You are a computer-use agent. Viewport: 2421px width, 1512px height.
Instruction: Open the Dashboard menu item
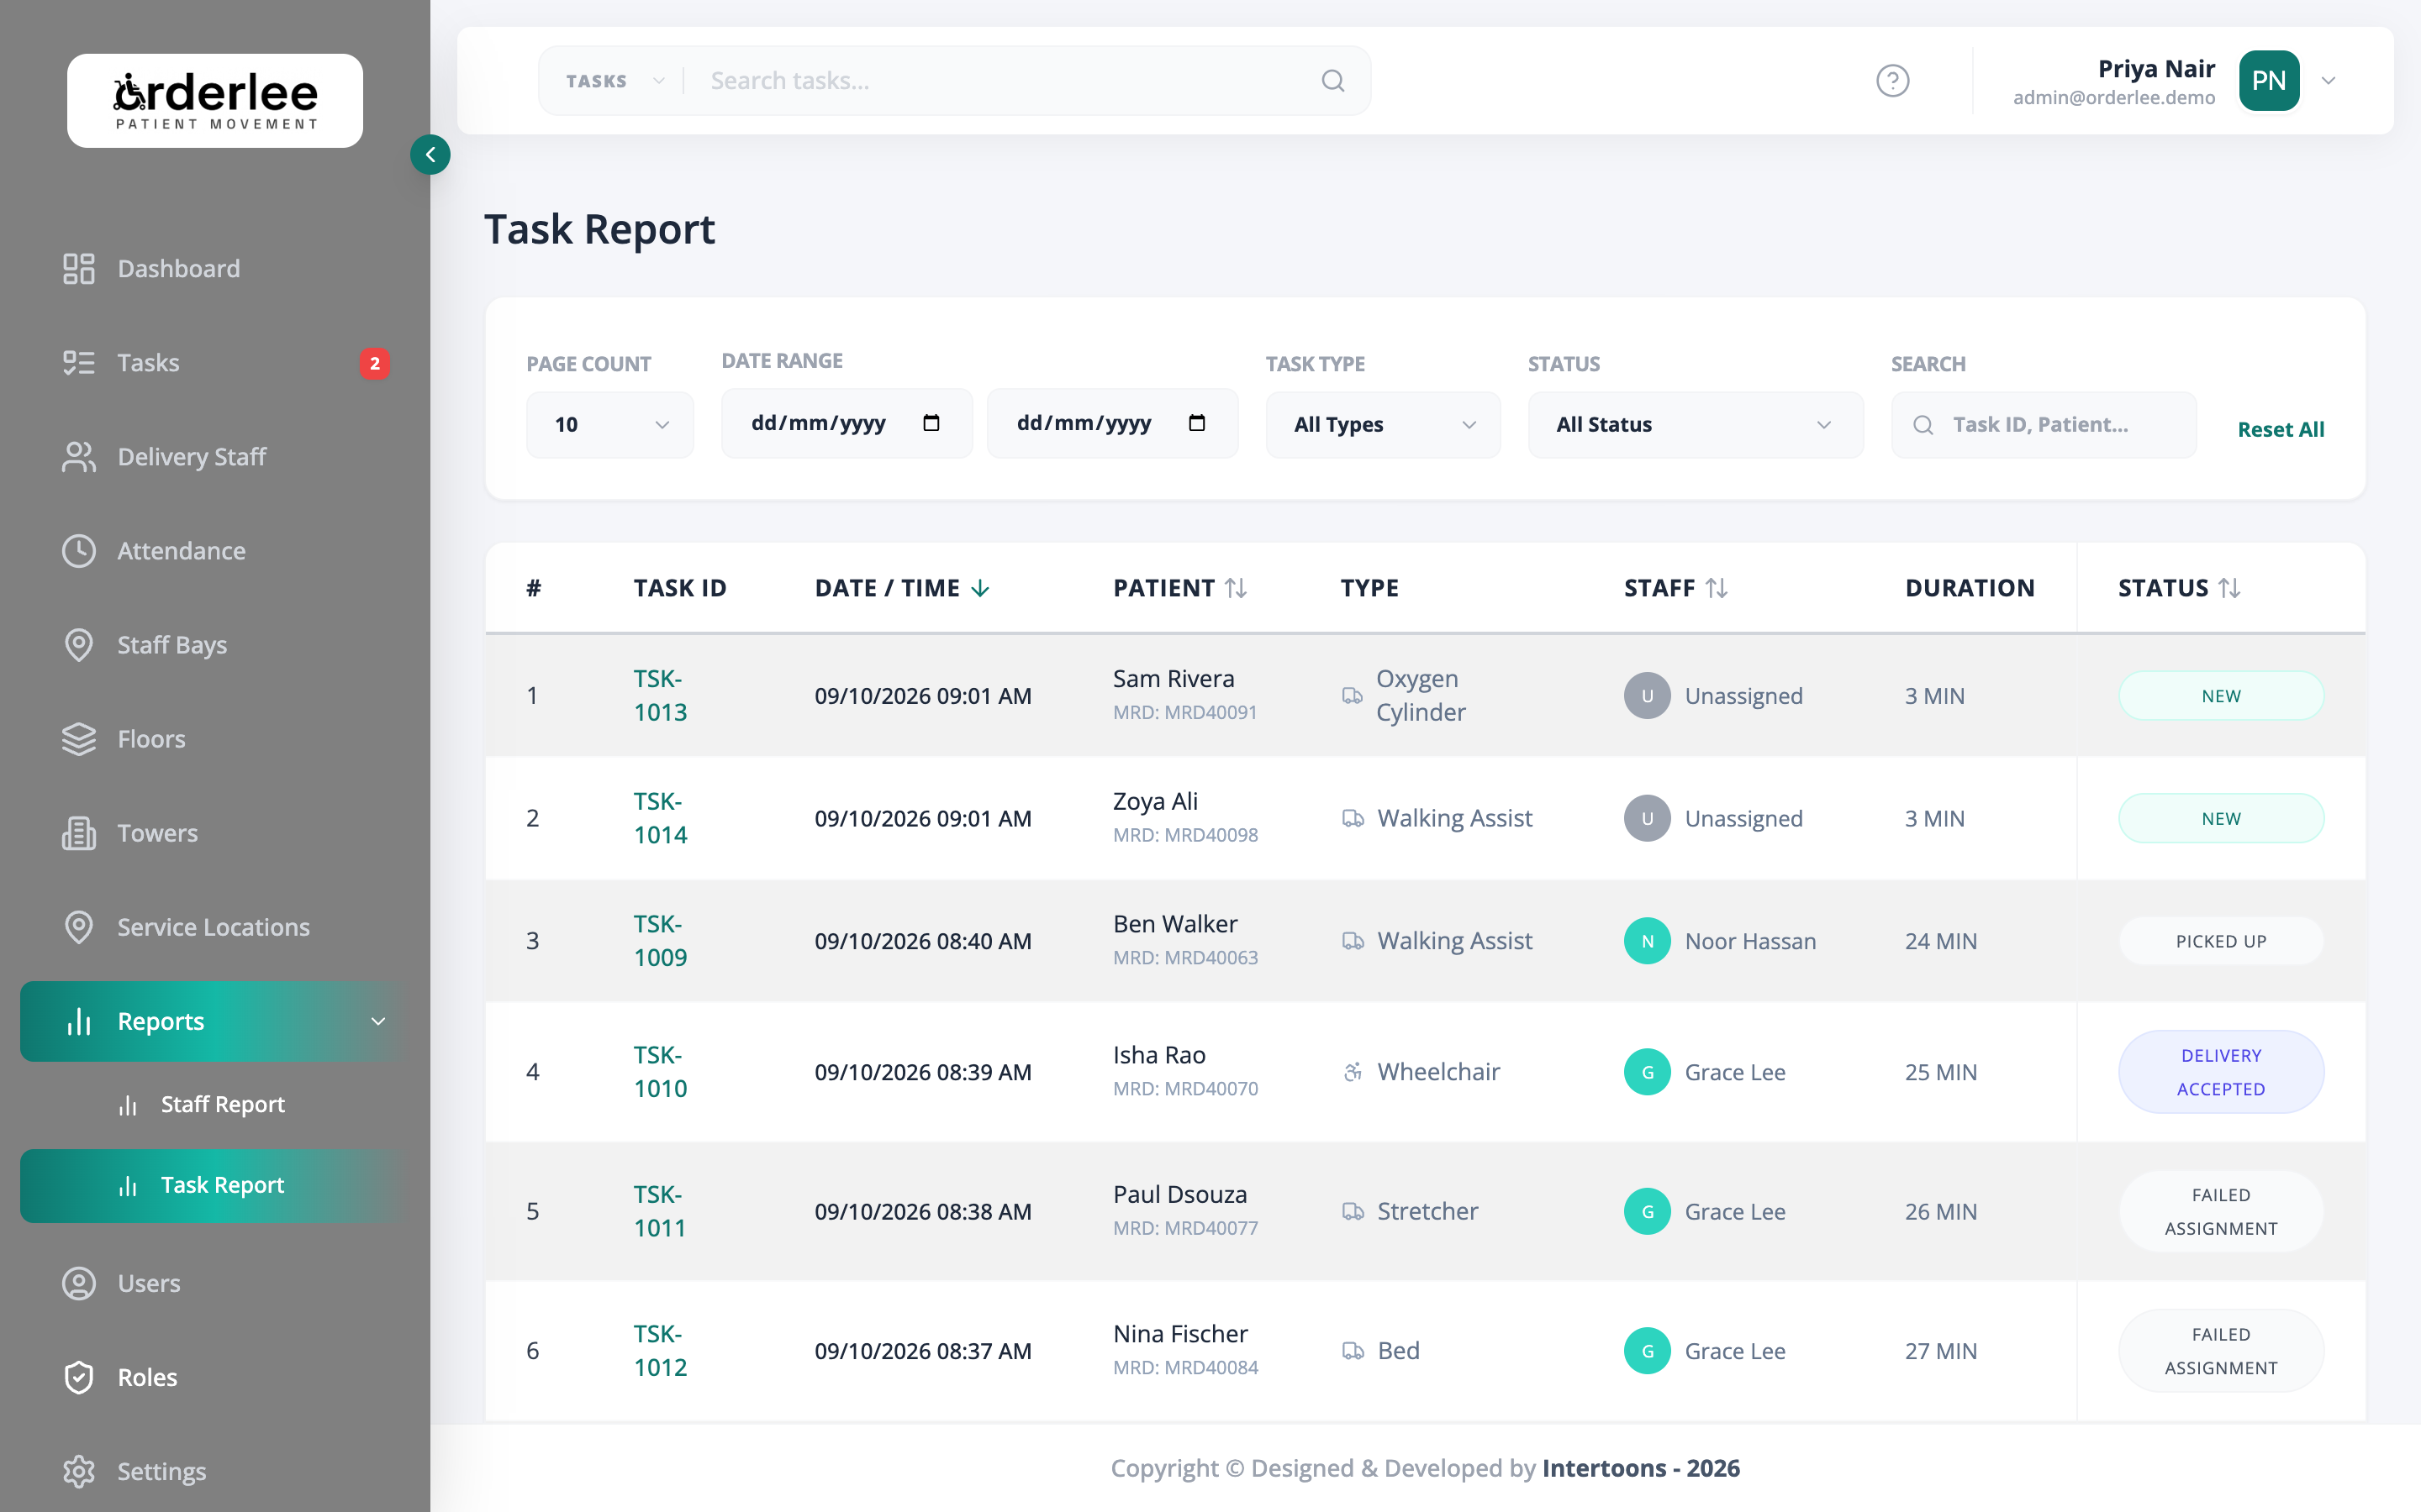tap(215, 269)
